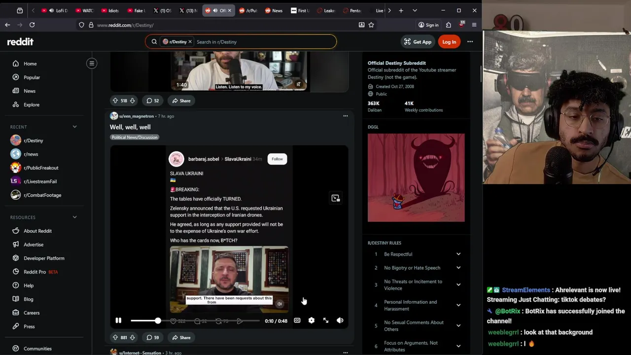Reload the current browser page
This screenshot has width=631, height=355.
coord(32,25)
